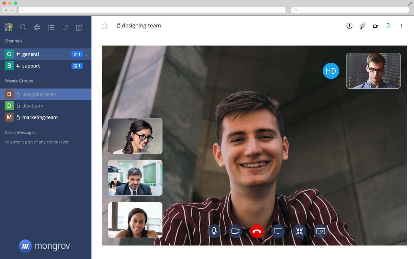Viewport: 414px width, 259px height.
Task: Click the designing-team room title
Action: [141, 26]
